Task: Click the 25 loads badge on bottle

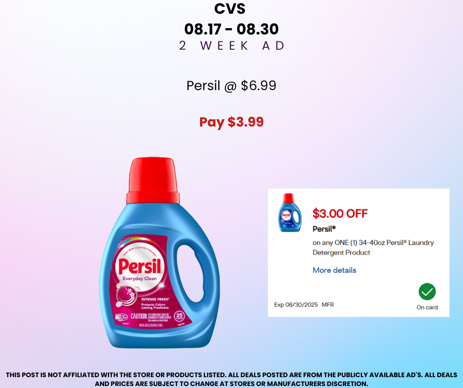Action: [x=179, y=316]
